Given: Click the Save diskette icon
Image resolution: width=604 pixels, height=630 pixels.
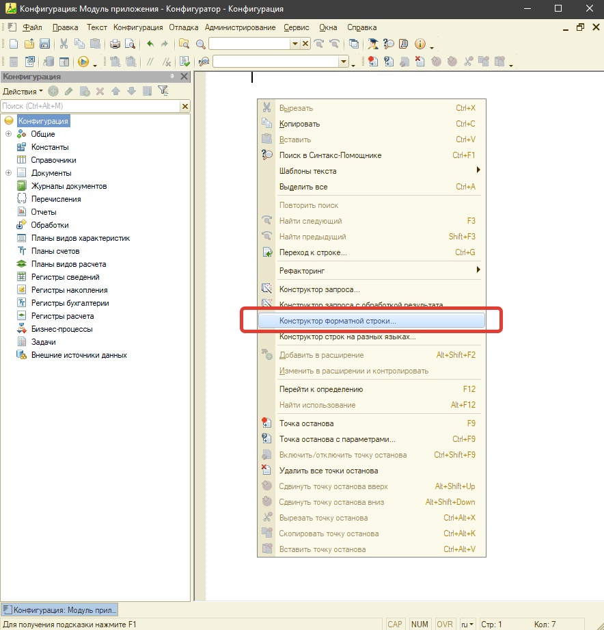Looking at the screenshot, I should [45, 43].
